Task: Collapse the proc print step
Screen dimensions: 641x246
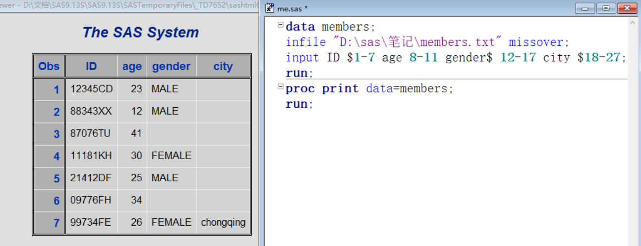Action: tap(281, 86)
